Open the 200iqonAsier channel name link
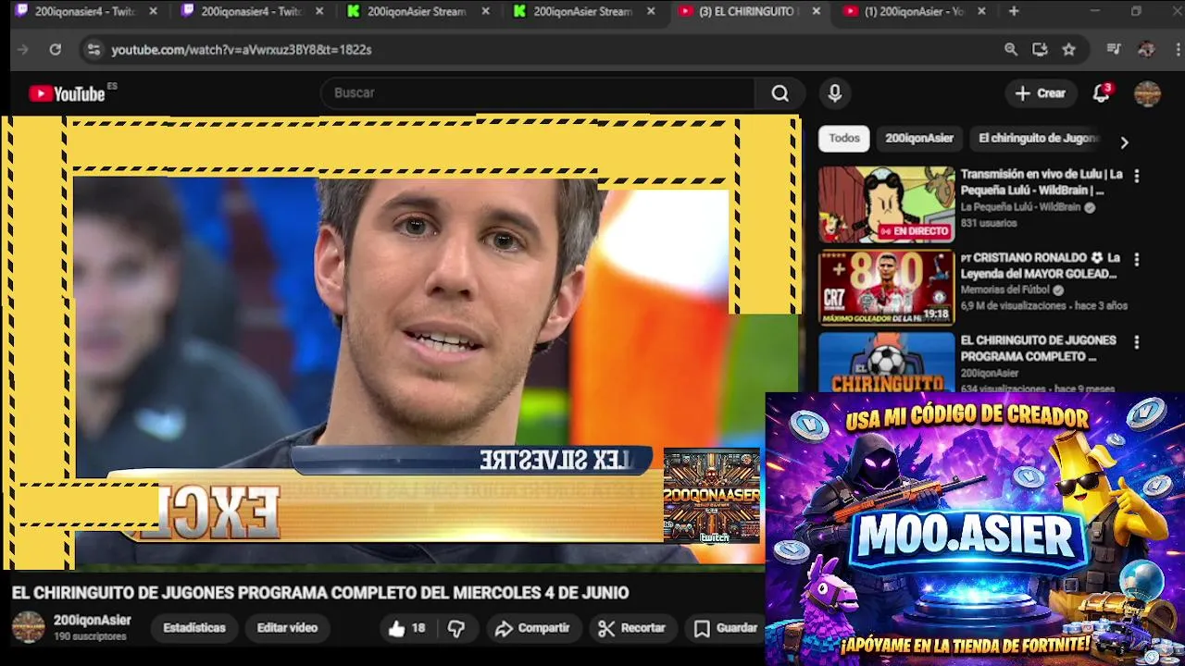1185x666 pixels. coord(93,621)
